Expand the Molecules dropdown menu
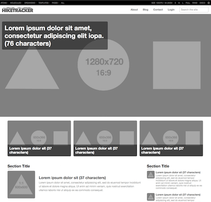 click(x=16, y=3)
